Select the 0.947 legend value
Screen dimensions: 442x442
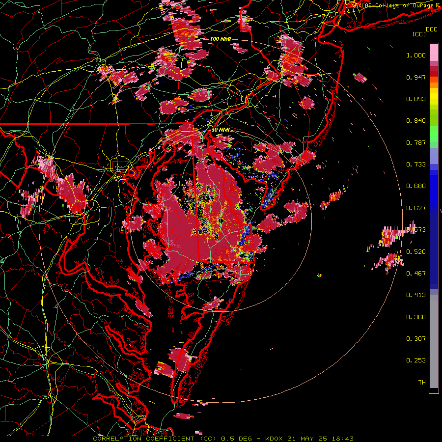coord(416,77)
